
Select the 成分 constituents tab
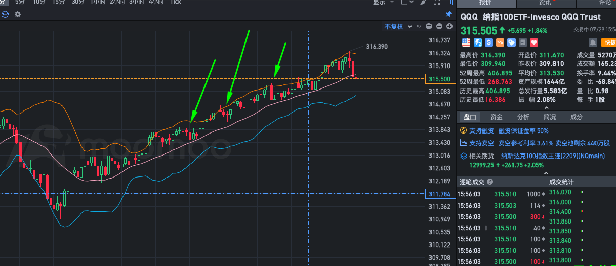pyautogui.click(x=577, y=117)
